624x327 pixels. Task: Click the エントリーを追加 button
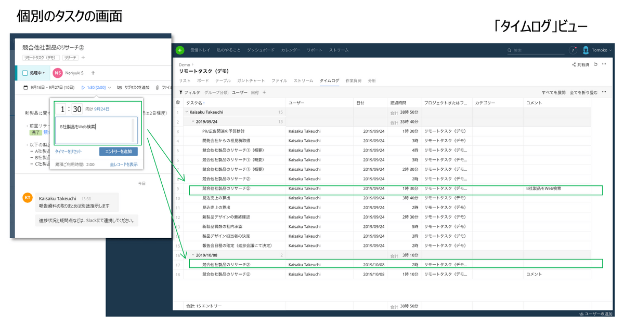(x=118, y=152)
